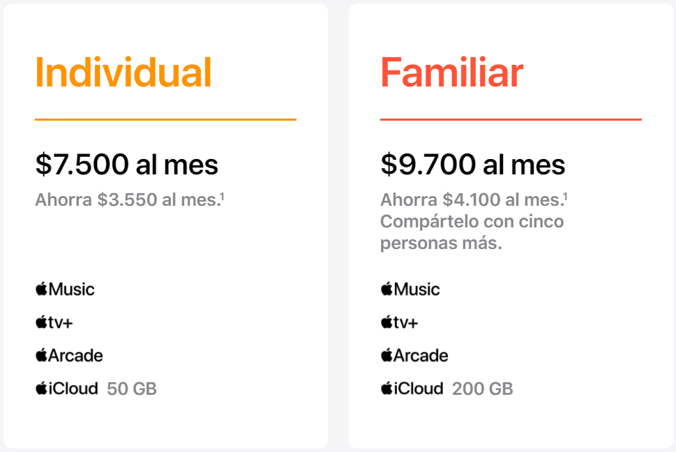Click the iCloud logo in Individual plan

[67, 389]
